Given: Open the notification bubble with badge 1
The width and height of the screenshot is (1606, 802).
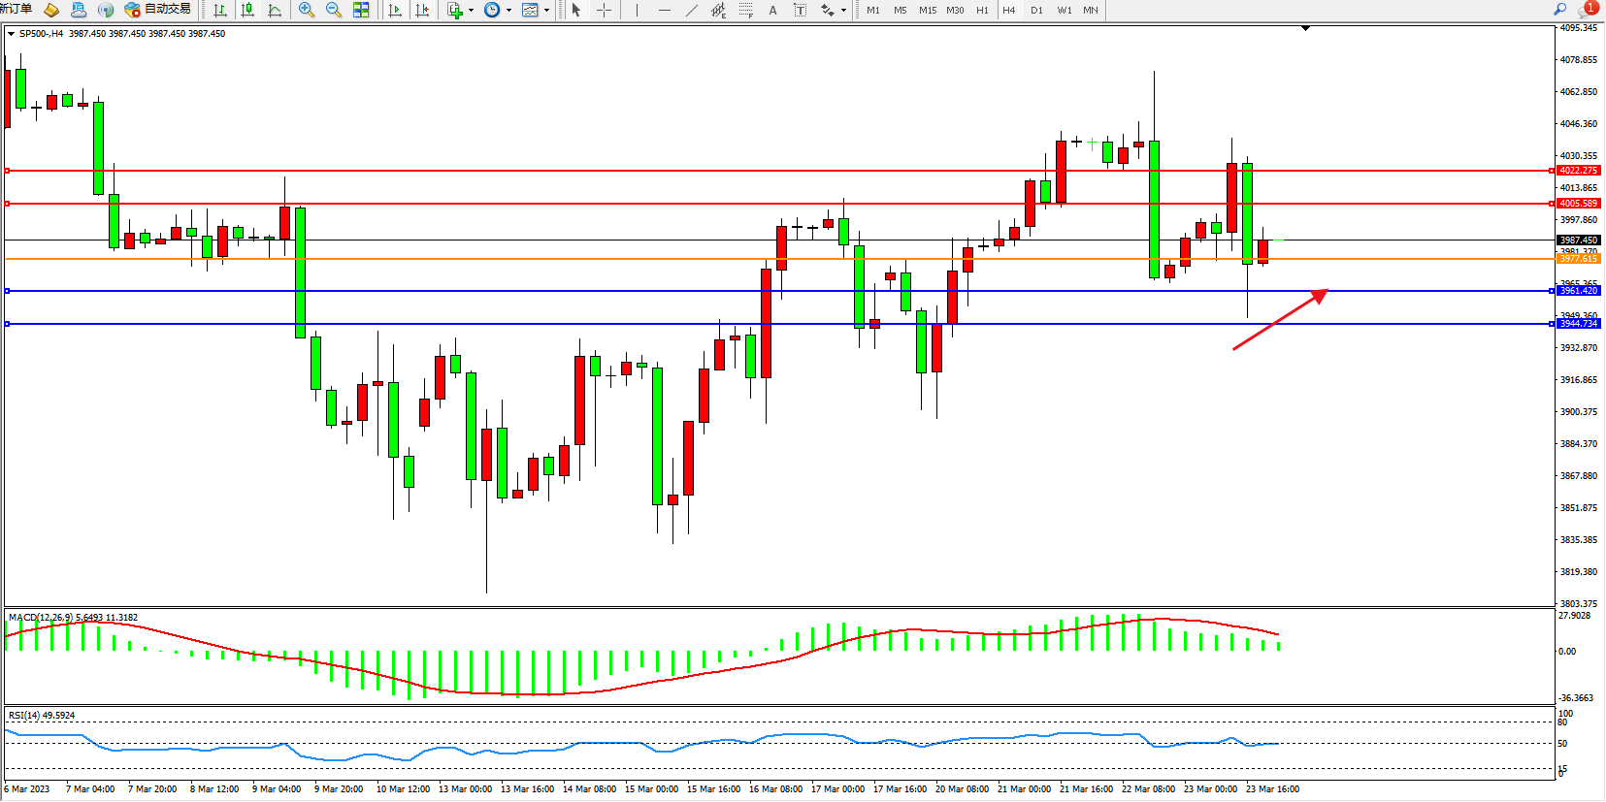Looking at the screenshot, I should [x=1588, y=10].
